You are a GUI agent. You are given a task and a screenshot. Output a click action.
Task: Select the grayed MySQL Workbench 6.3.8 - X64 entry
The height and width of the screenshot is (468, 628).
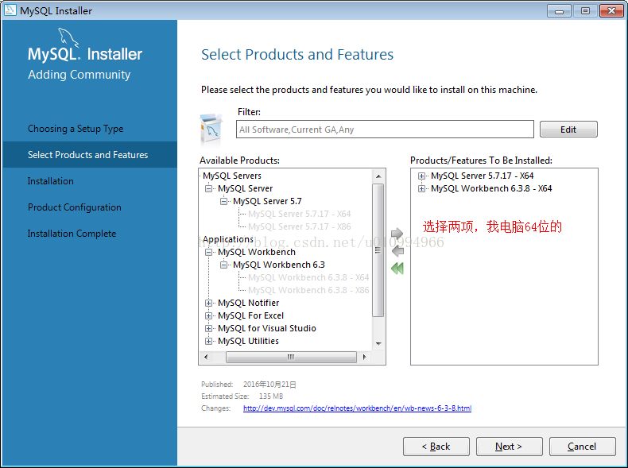coord(308,277)
